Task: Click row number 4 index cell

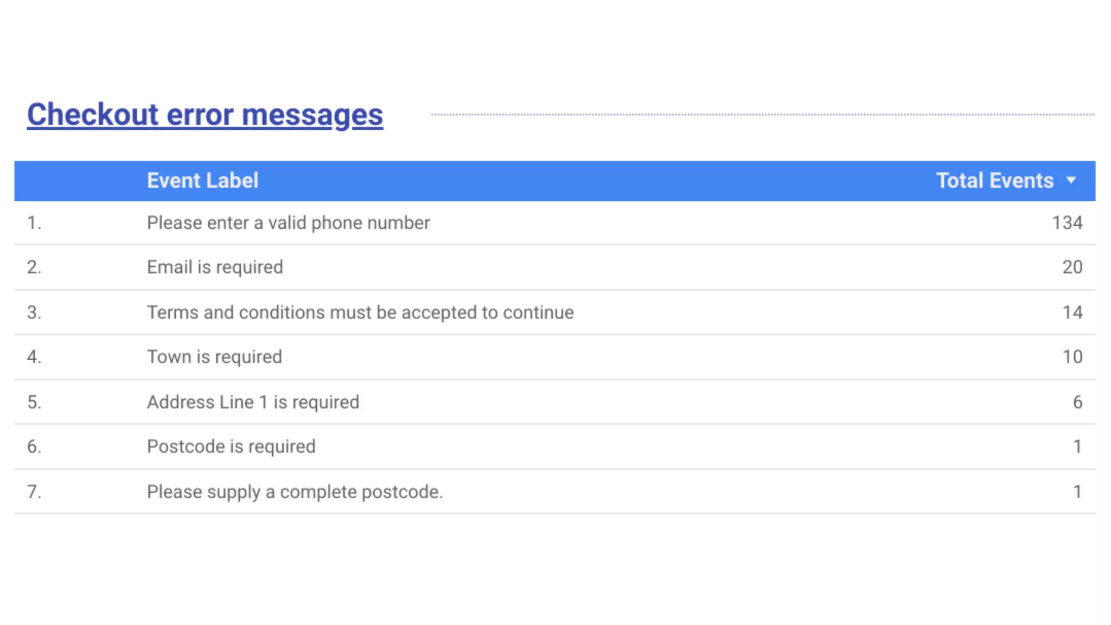Action: (x=34, y=357)
